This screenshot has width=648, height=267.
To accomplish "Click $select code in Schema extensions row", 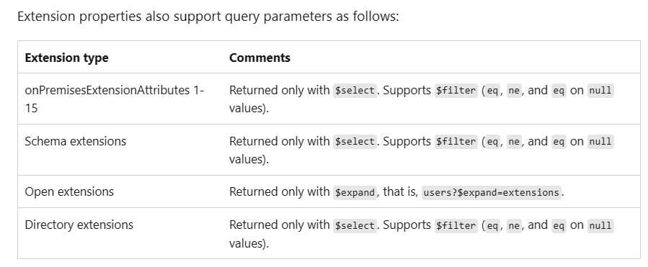I will click(355, 142).
